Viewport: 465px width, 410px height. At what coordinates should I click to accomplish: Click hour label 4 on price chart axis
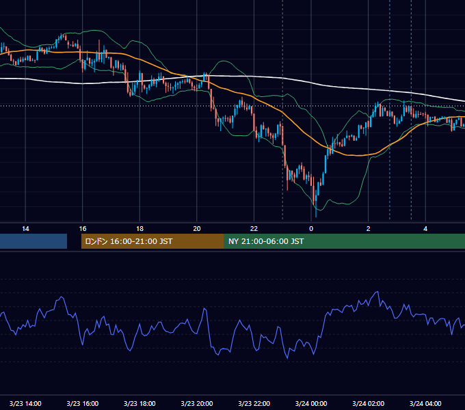(x=425, y=229)
